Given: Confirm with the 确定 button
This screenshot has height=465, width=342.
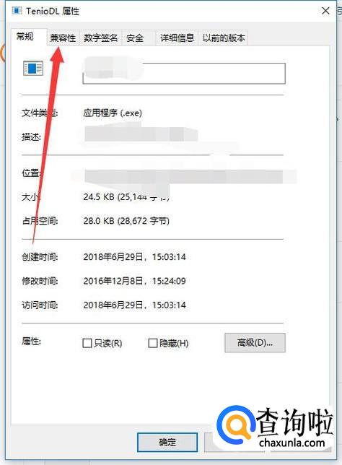Looking at the screenshot, I should tap(167, 442).
